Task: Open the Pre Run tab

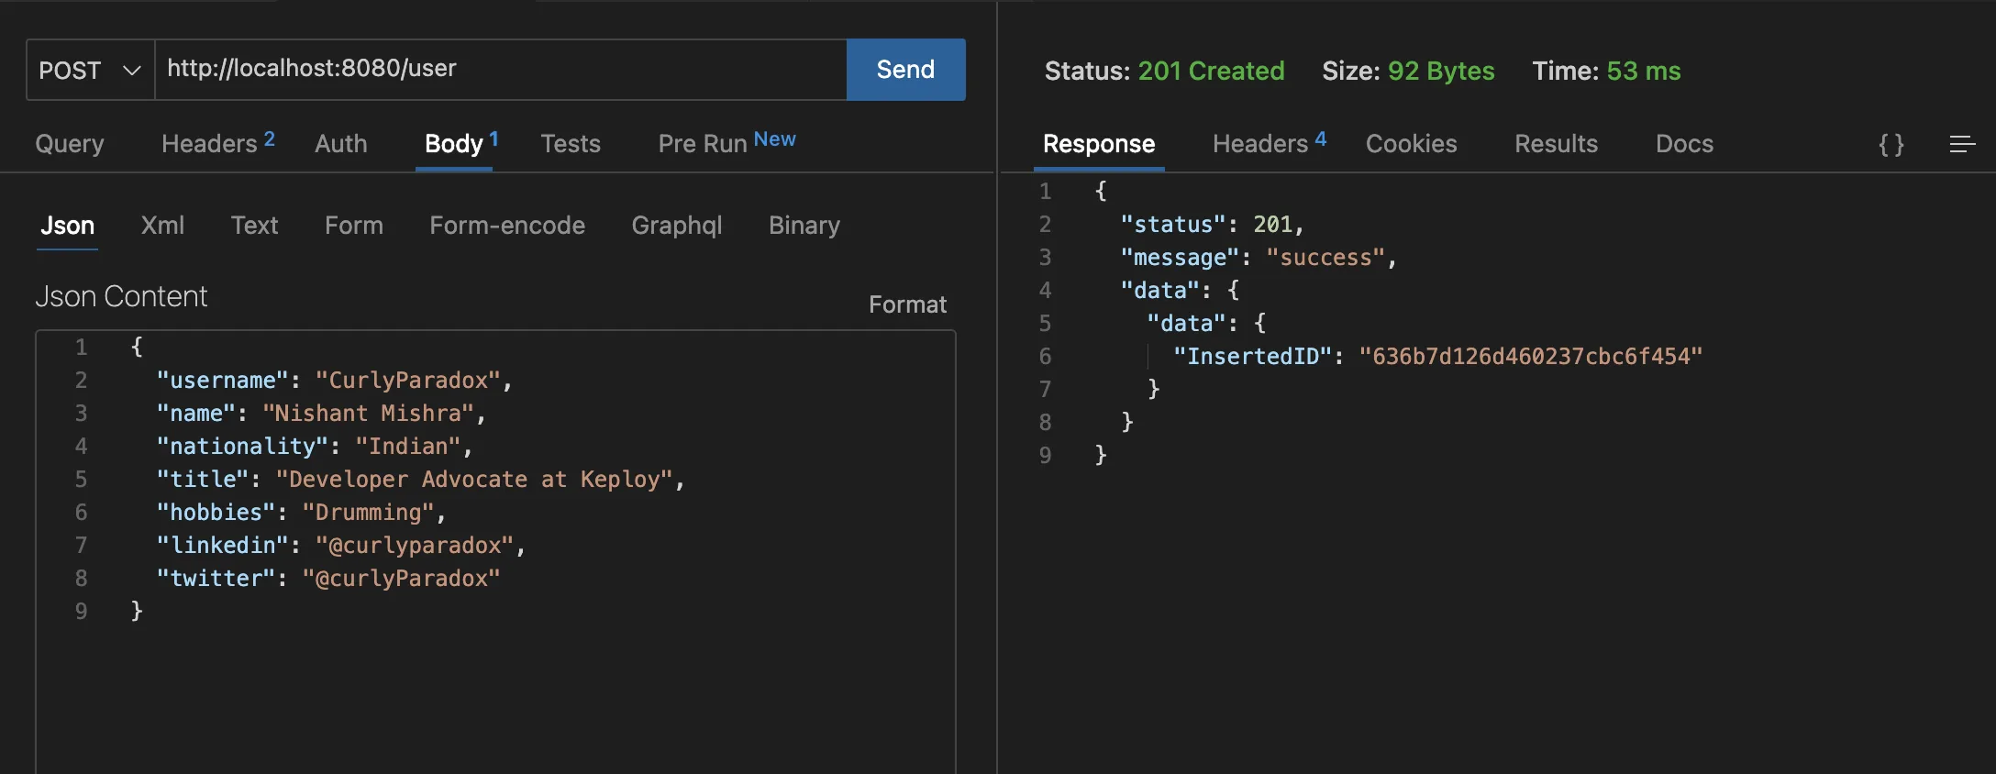Action: click(727, 143)
